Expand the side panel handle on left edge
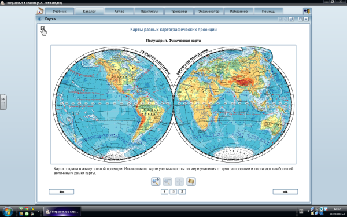This screenshot has width=347, height=217. point(3,102)
